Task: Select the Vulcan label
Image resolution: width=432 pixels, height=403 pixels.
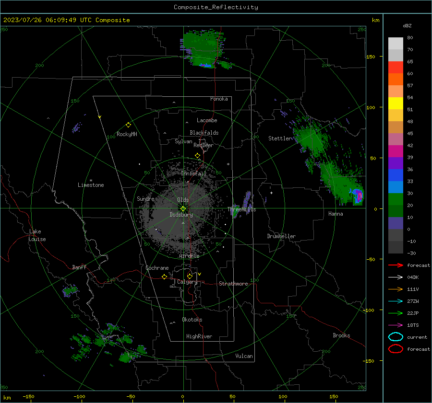Action: point(244,356)
